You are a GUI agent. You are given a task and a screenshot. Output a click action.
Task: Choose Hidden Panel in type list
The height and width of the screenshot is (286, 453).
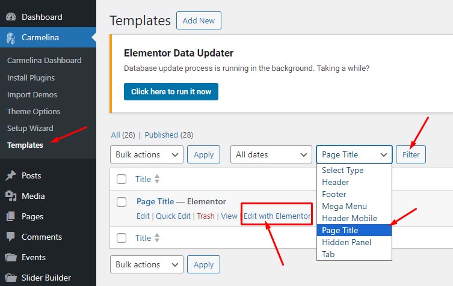347,242
